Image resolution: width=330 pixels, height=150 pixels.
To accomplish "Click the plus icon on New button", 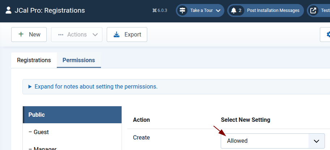I will coord(21,34).
